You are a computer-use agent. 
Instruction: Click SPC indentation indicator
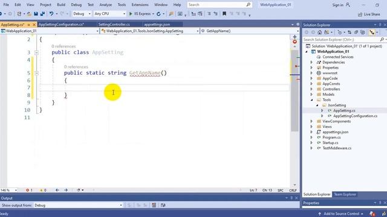[281, 190]
